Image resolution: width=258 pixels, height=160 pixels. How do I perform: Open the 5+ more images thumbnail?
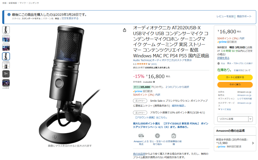(6, 74)
